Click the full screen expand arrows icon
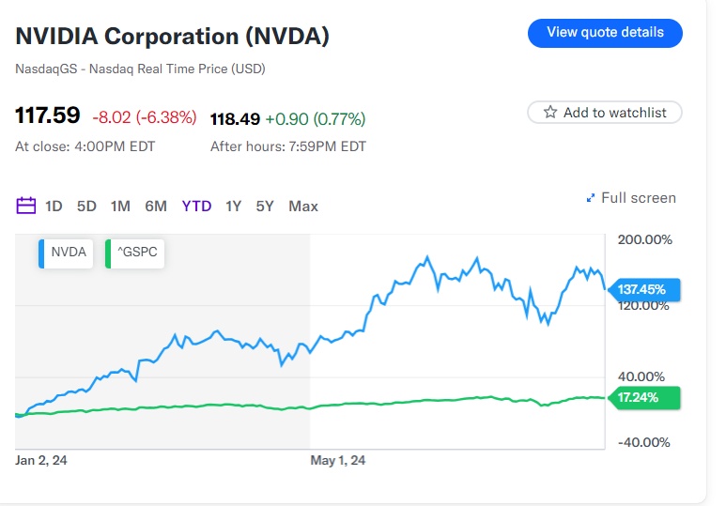Viewport: 726px width, 506px height. click(x=591, y=198)
